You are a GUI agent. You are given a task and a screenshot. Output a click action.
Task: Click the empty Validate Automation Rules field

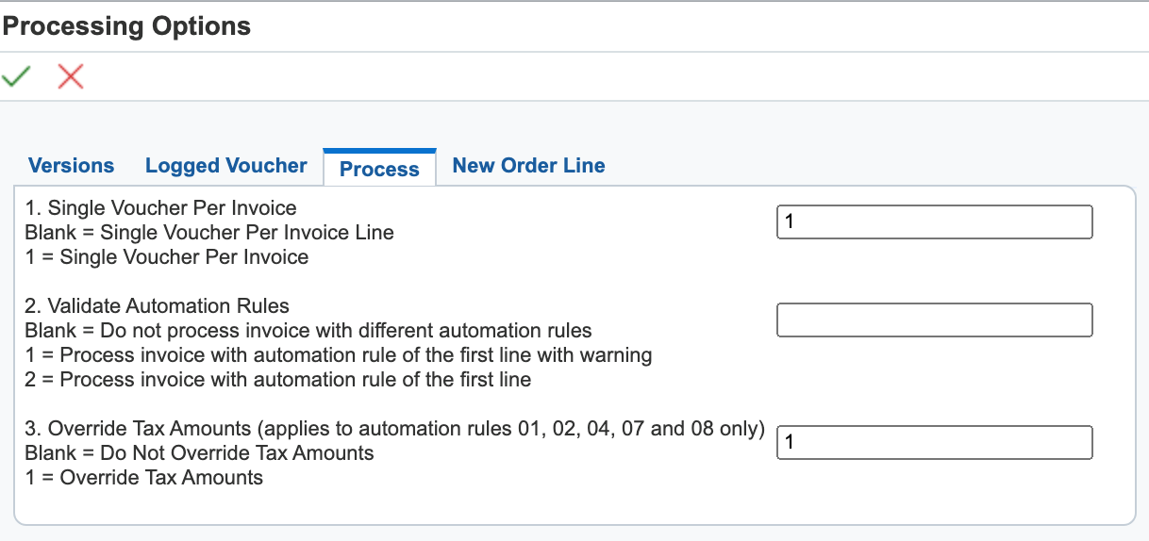[935, 320]
